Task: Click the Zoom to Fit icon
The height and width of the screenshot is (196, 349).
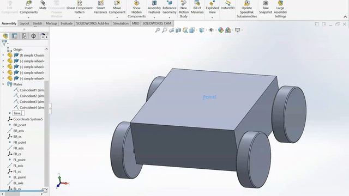Action: pos(158,30)
